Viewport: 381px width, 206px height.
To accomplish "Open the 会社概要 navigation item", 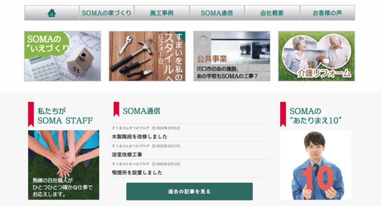I will [272, 13].
